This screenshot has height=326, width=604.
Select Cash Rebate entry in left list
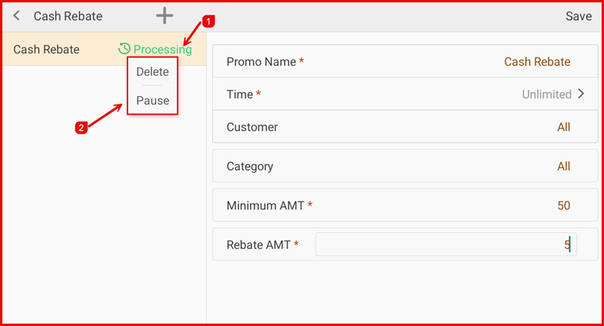47,50
